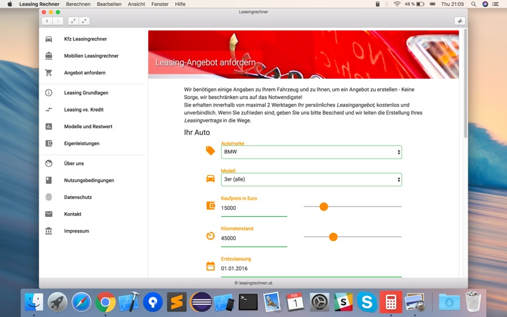Screen dimensions: 507x317
Task: Open Mail stamp icon in dock
Action: click(x=272, y=302)
